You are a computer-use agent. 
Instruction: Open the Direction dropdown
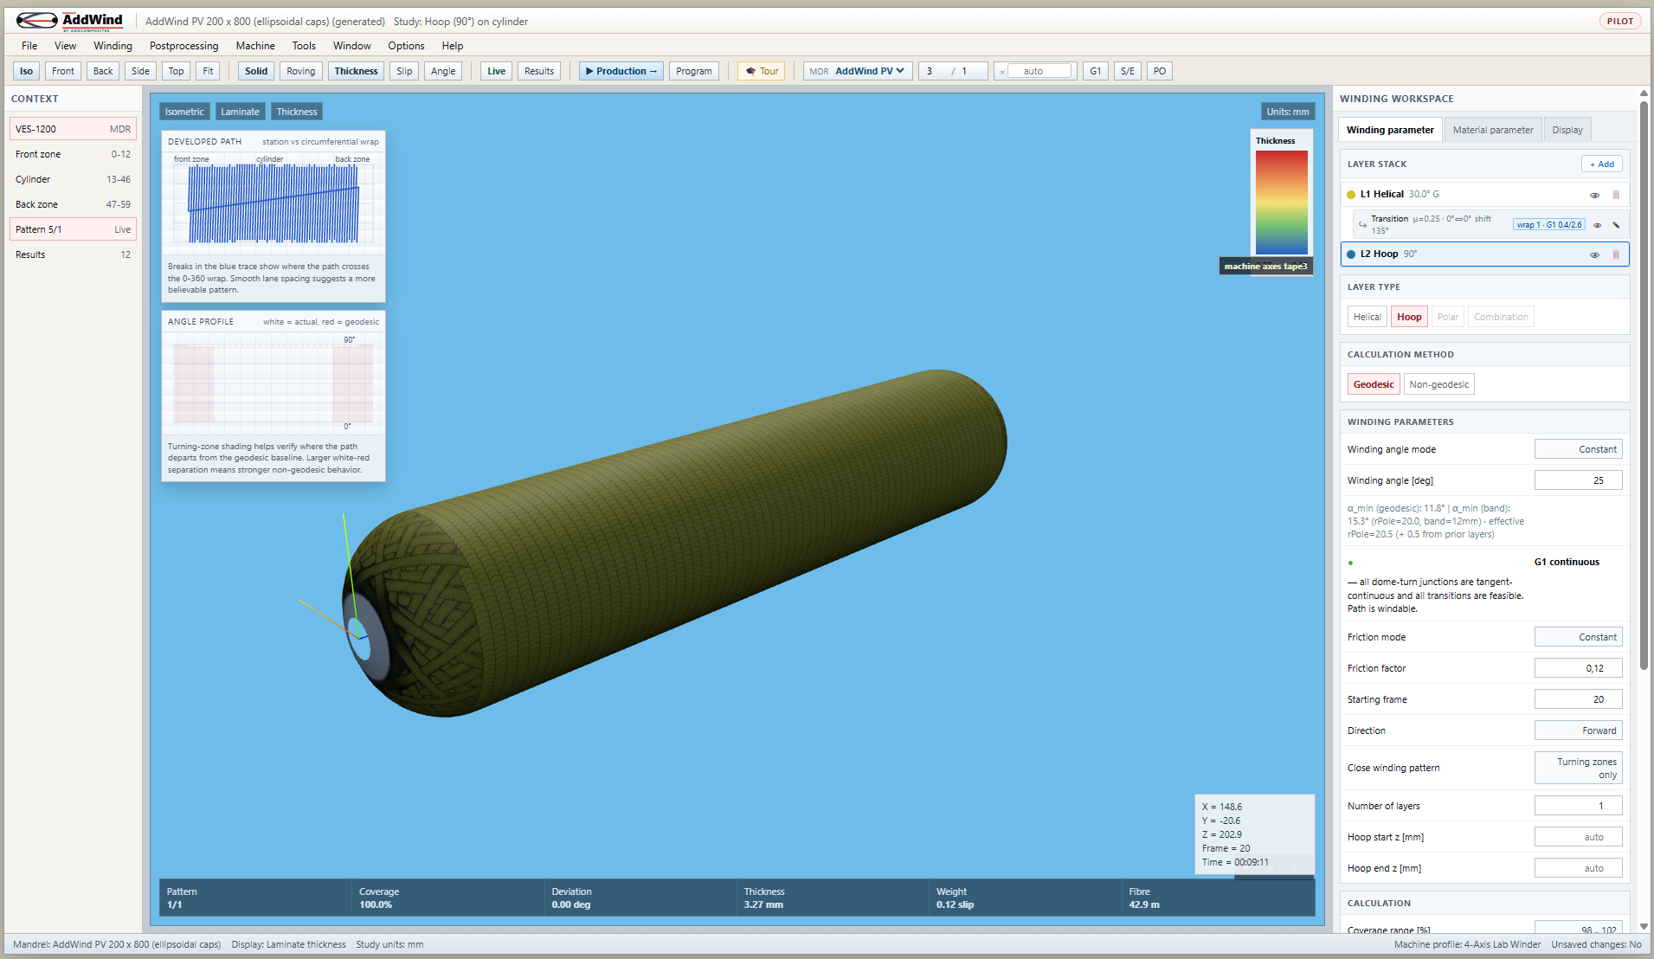pyautogui.click(x=1578, y=731)
